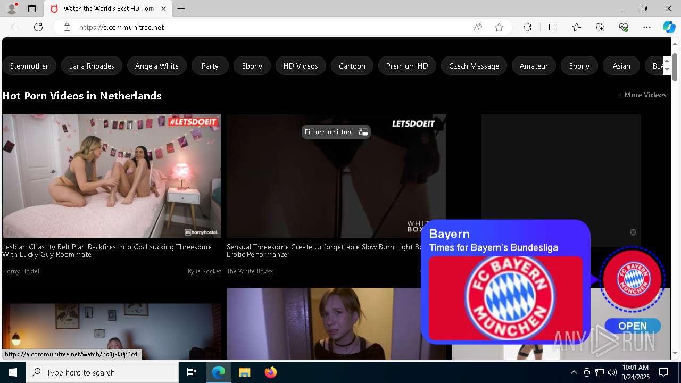Open the Extensions puzzle icon
The height and width of the screenshot is (383, 681).
[x=527, y=27]
